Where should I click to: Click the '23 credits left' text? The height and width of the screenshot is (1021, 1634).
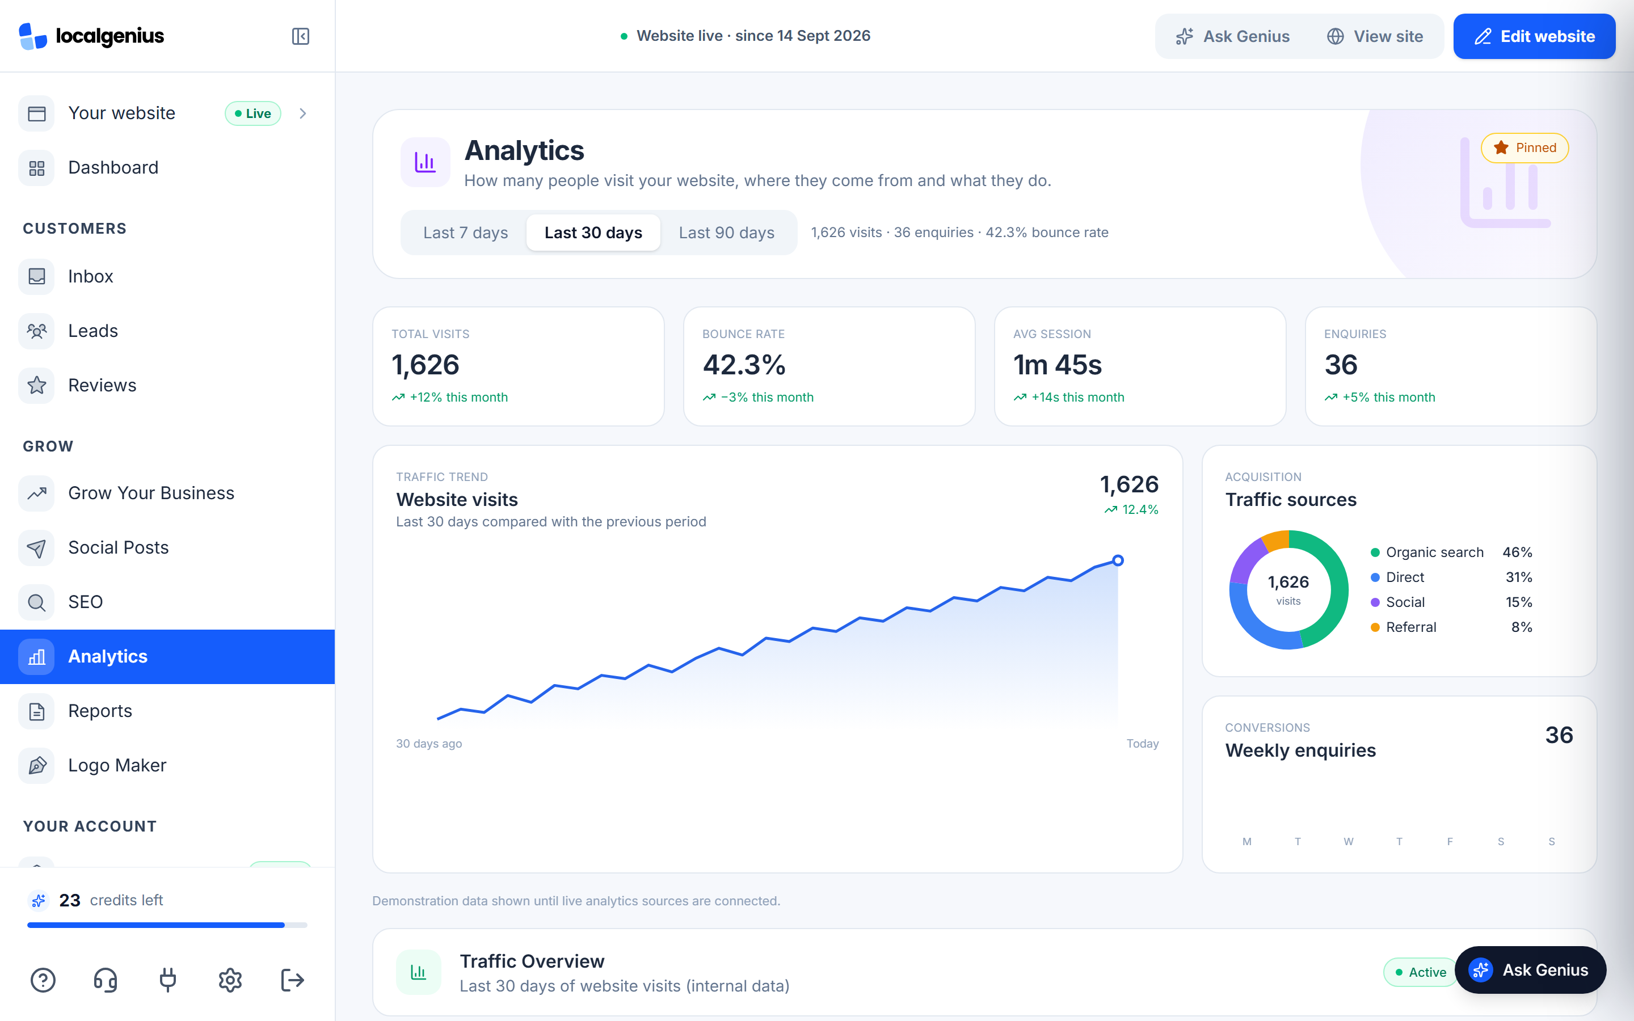[111, 900]
